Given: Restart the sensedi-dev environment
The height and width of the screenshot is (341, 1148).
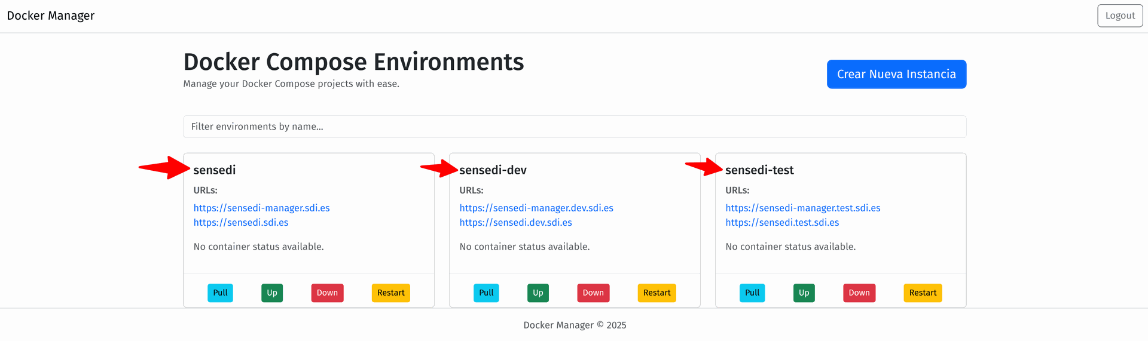Looking at the screenshot, I should pyautogui.click(x=657, y=293).
